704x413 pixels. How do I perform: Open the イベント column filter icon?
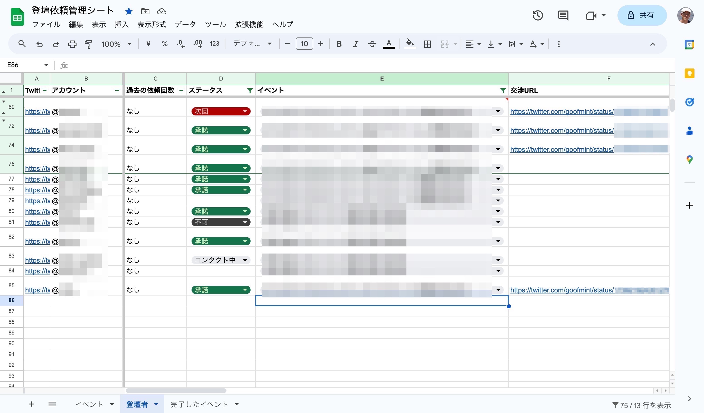(503, 90)
